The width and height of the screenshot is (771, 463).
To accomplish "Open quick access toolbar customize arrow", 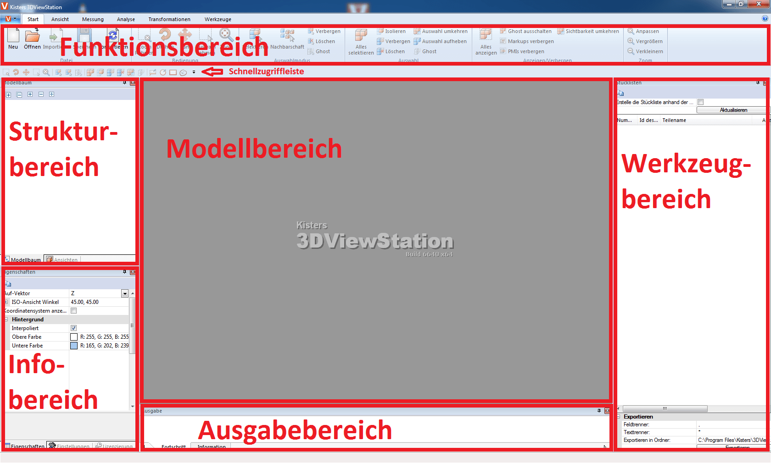I will pos(194,72).
